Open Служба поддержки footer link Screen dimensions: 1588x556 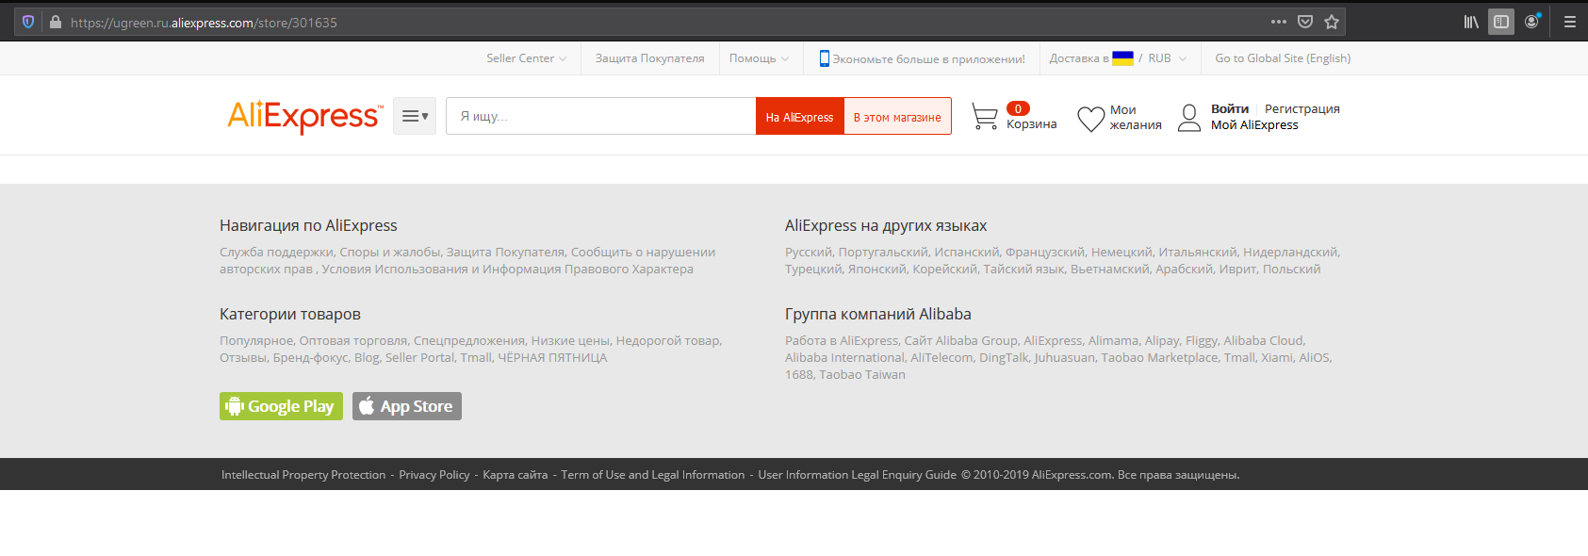[276, 253]
